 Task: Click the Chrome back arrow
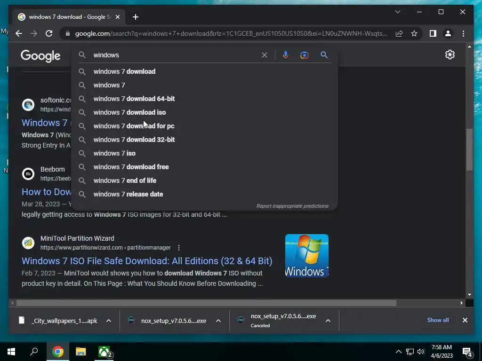click(19, 33)
